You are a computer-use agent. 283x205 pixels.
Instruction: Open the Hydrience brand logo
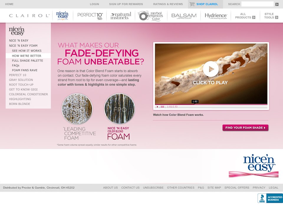[x=216, y=16]
